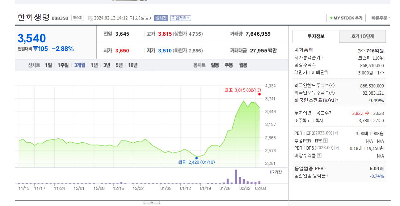Image resolution: width=400 pixels, height=206 pixels.
Task: Click the 거래량 legend in volume chart
Action: tap(276, 172)
